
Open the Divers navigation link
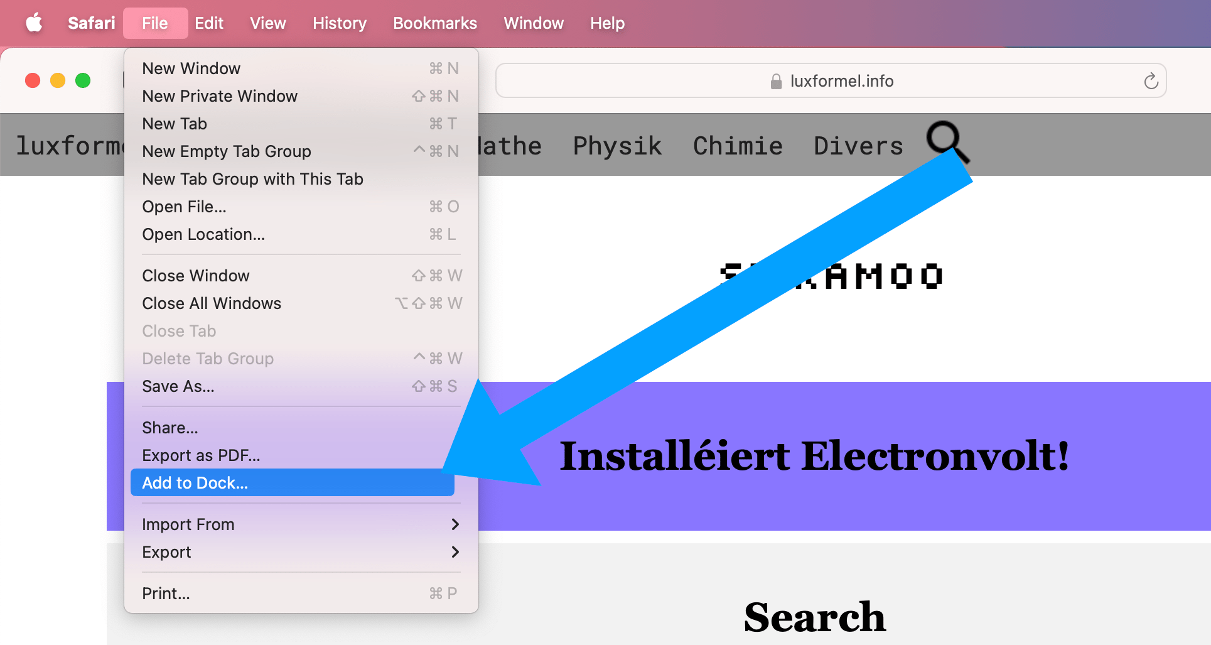click(858, 146)
